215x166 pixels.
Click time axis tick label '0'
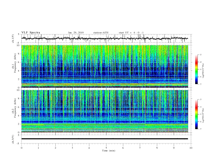coord(21,148)
